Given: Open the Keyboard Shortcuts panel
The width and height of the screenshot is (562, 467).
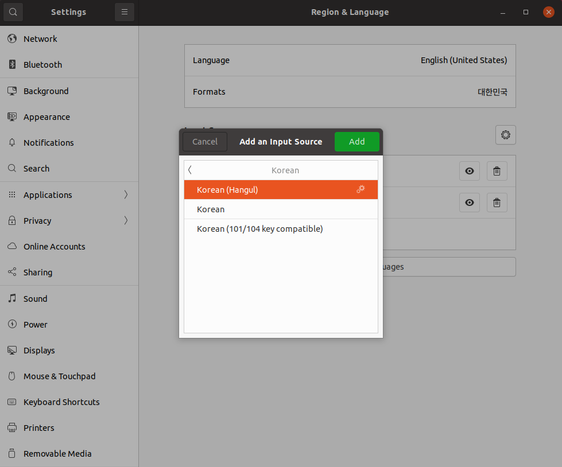Looking at the screenshot, I should point(61,402).
